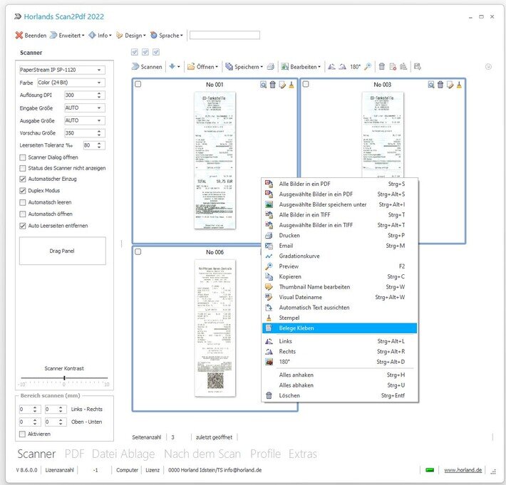The height and width of the screenshot is (485, 506).
Task: Open the Speichern dropdown in toolbar
Action: 244,67
